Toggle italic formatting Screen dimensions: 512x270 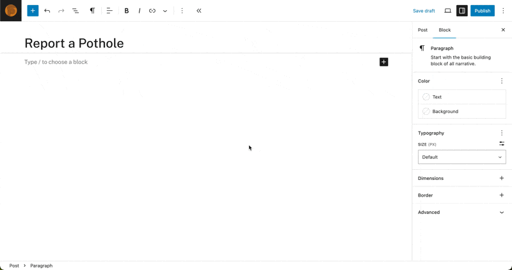(x=140, y=11)
